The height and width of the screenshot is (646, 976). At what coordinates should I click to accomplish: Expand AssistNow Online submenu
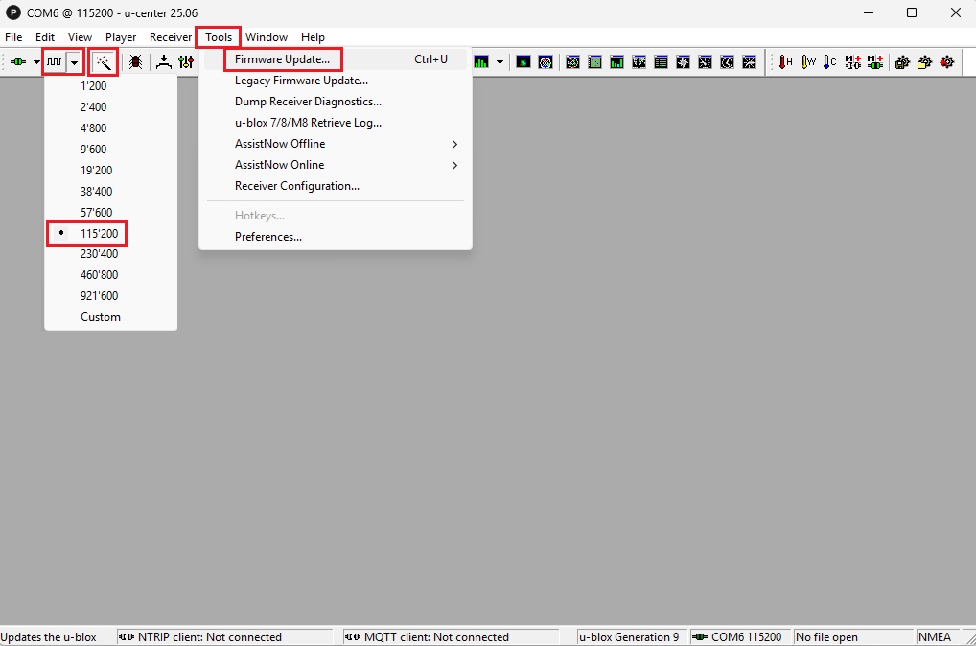[x=336, y=165]
